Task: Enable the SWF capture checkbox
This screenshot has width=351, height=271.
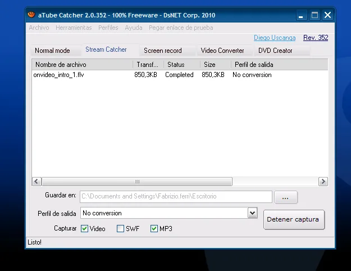Action: [x=120, y=229]
